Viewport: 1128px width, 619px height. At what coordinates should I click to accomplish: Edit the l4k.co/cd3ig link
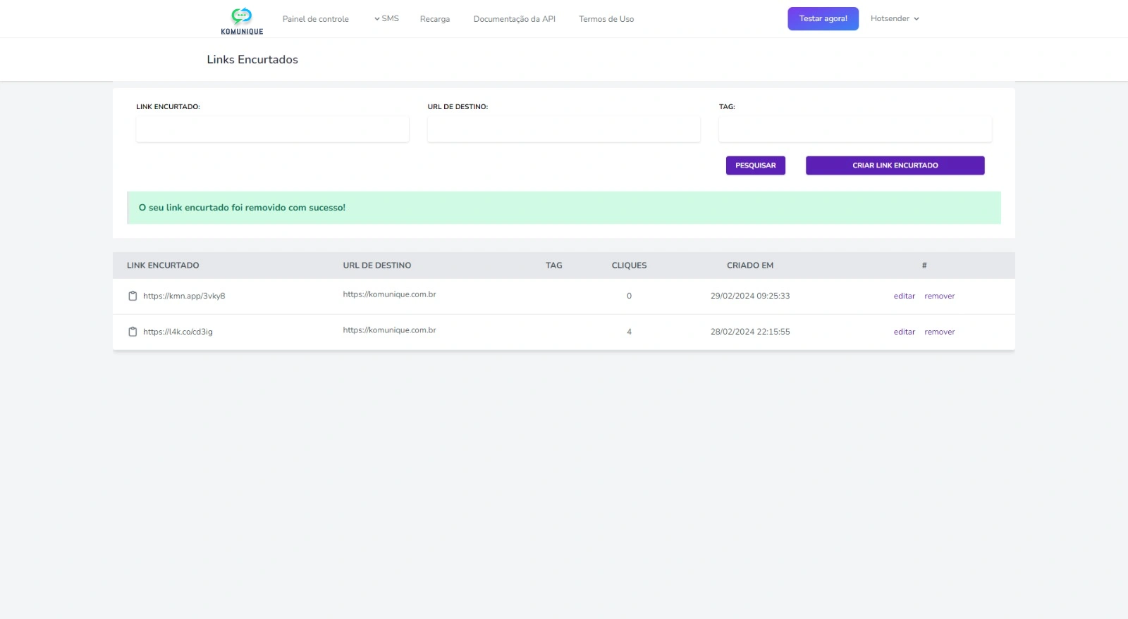(904, 332)
